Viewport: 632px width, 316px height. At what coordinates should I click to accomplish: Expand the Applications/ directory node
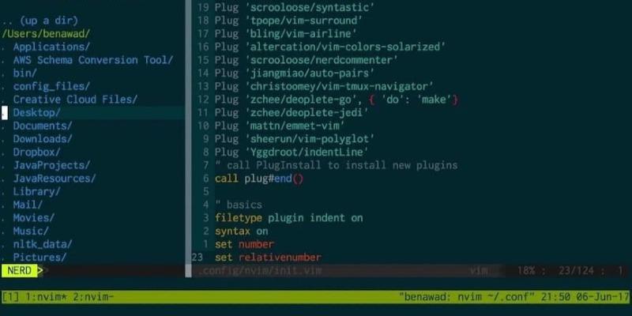[x=51, y=47]
